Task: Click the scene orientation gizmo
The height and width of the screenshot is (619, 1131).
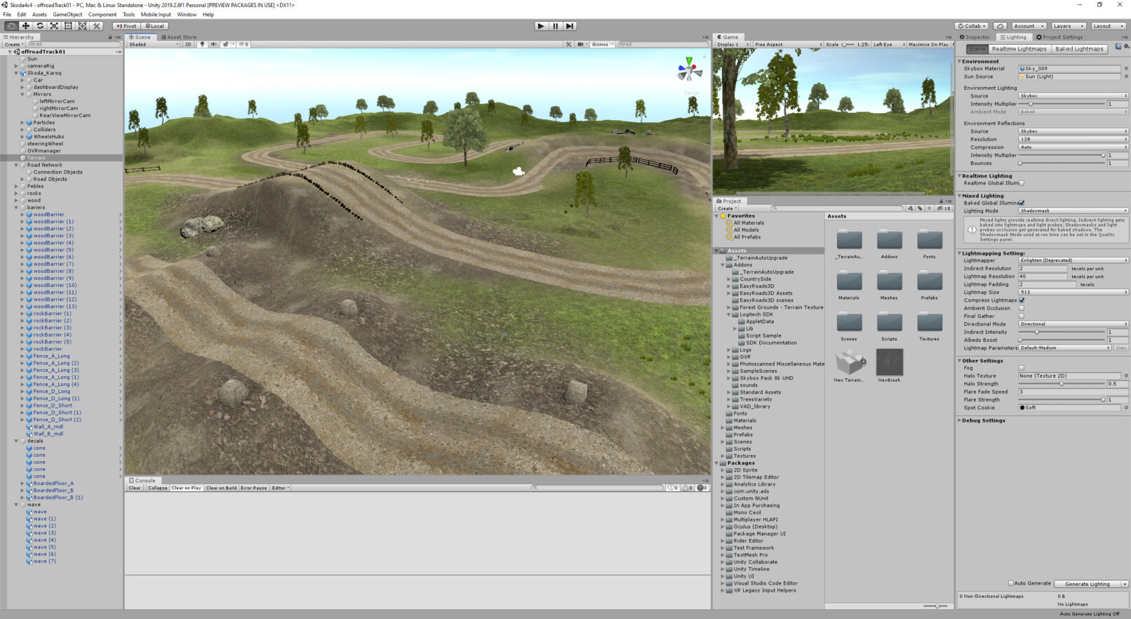Action: [x=689, y=69]
